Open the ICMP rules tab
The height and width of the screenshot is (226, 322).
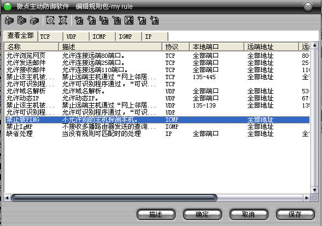(x=102, y=37)
